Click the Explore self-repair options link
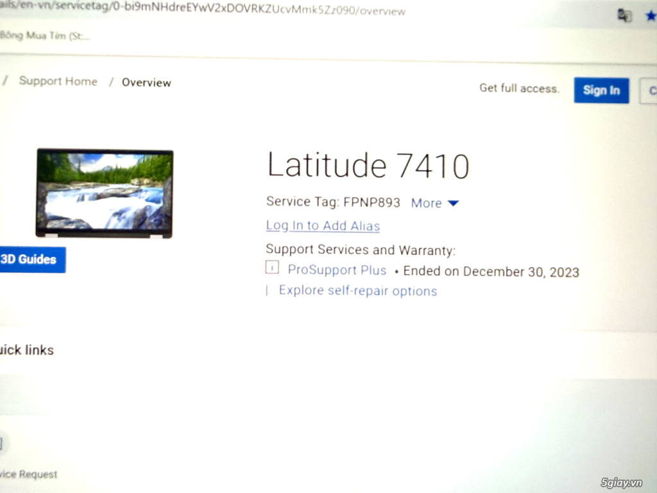This screenshot has height=493, width=657. (x=358, y=291)
